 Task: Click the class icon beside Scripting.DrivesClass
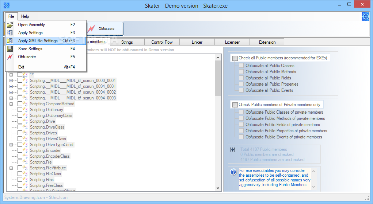[25, 139]
